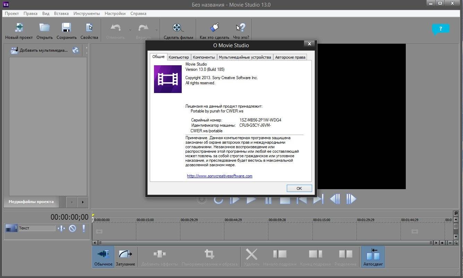Open Панорамирование и обрезка tool
463x278 pixels.
(x=210, y=257)
